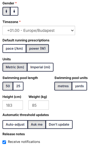
Task: Focus the Height (cm) input field
Action: [x=13, y=105]
